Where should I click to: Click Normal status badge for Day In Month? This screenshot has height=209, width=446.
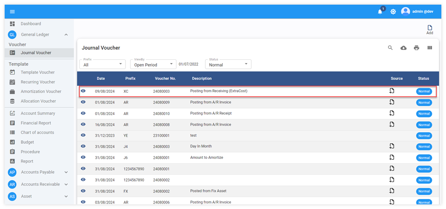click(424, 147)
